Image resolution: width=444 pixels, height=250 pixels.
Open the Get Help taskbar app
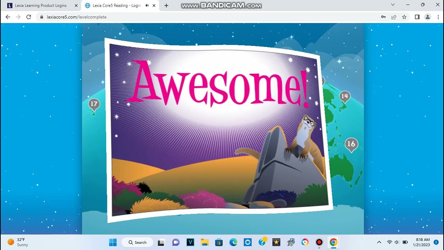point(262,242)
